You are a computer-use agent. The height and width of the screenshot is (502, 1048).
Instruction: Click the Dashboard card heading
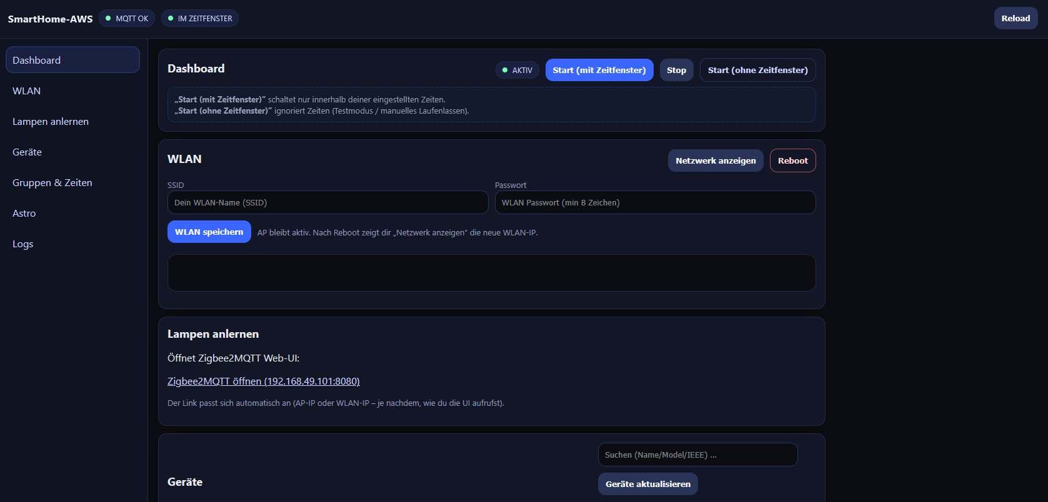coord(196,69)
